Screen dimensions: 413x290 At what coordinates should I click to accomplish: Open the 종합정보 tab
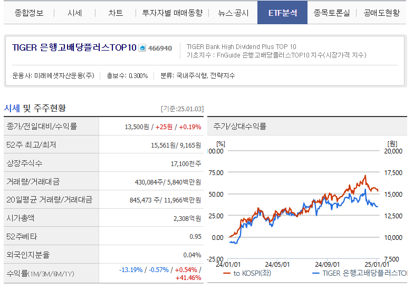(28, 13)
